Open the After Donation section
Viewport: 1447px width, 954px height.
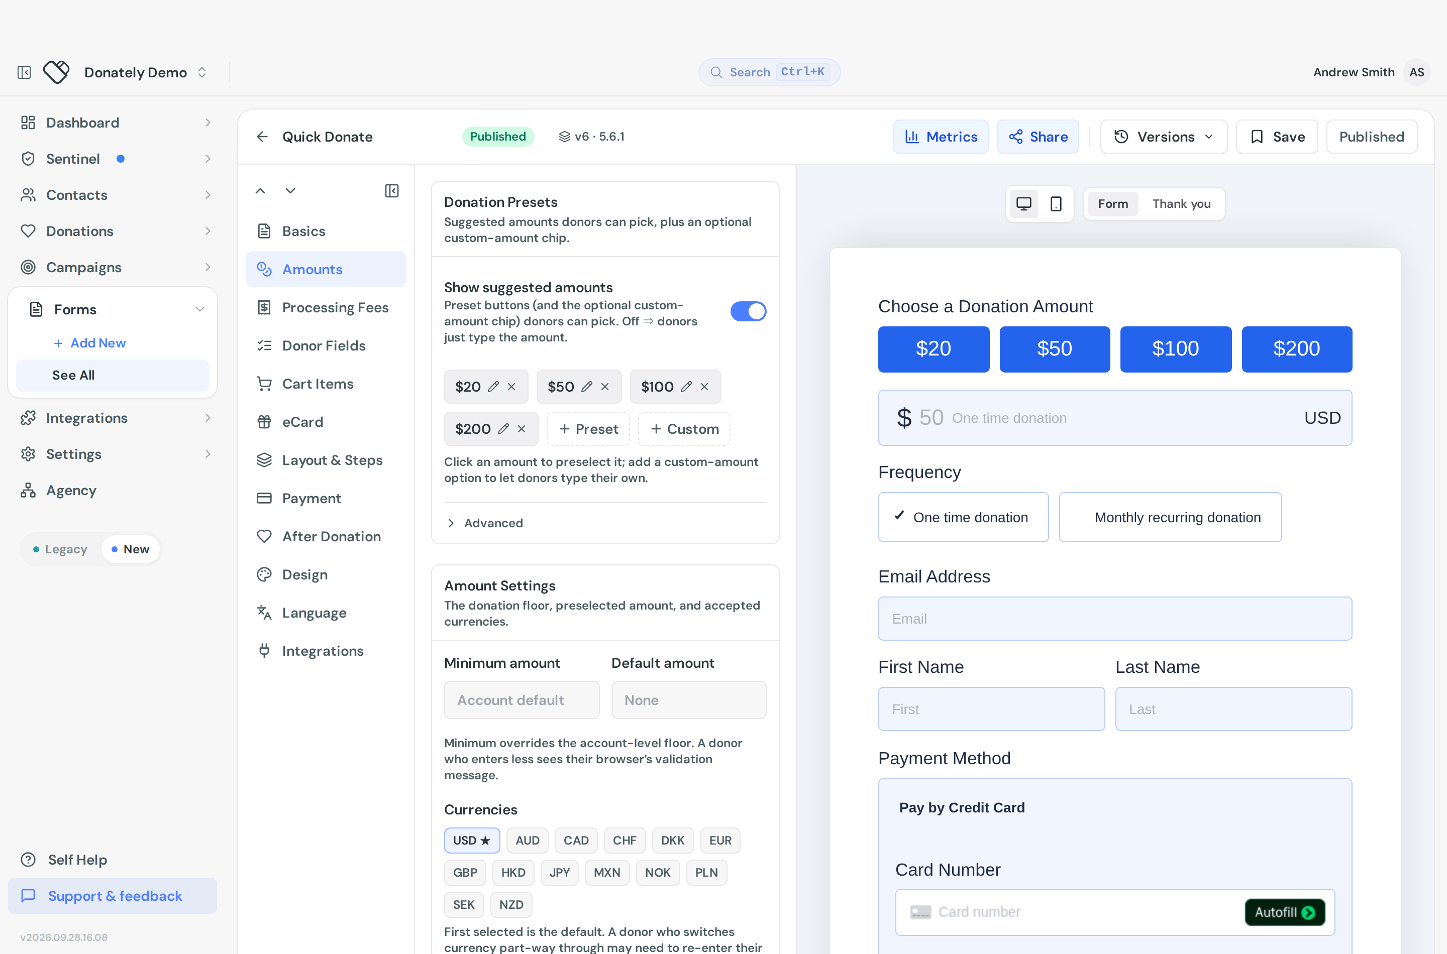[x=326, y=537]
